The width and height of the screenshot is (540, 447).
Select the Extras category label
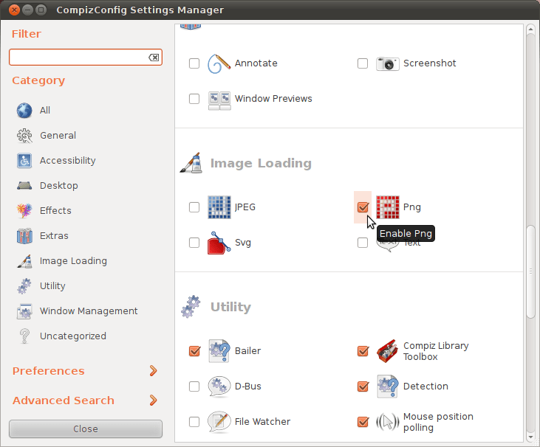(54, 236)
